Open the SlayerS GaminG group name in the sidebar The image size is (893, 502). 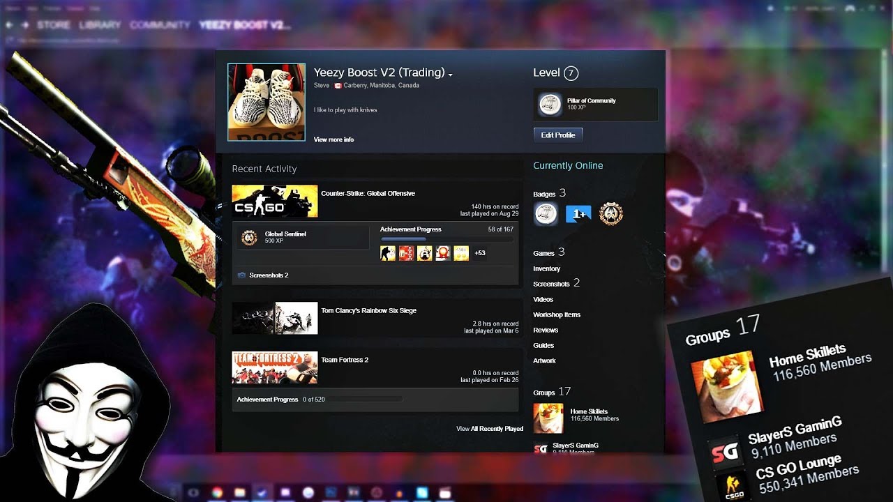click(576, 445)
